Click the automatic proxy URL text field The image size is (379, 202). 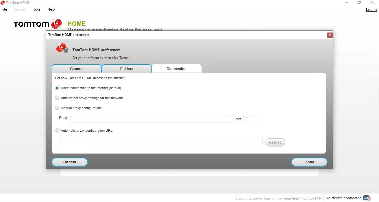pyautogui.click(x=161, y=142)
